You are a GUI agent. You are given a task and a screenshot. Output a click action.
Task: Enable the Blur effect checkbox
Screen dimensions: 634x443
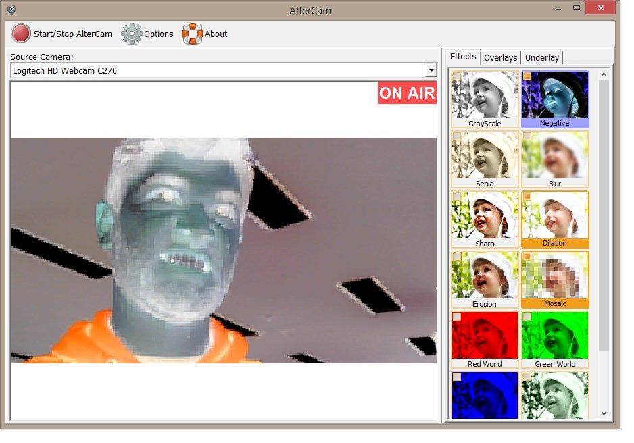(x=527, y=136)
